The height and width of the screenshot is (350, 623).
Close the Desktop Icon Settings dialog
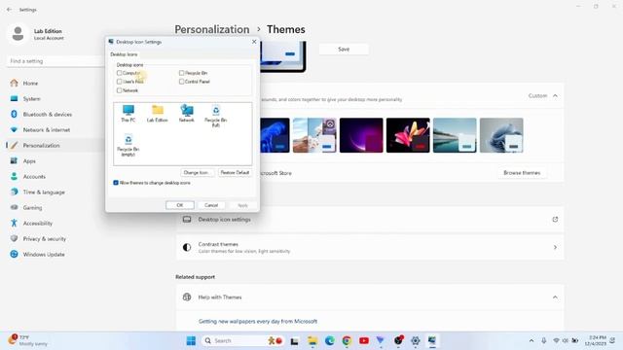pos(254,42)
